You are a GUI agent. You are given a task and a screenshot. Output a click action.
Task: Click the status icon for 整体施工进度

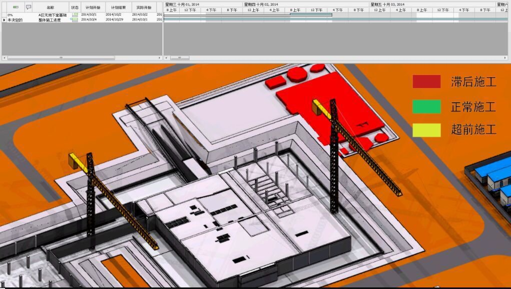74,20
